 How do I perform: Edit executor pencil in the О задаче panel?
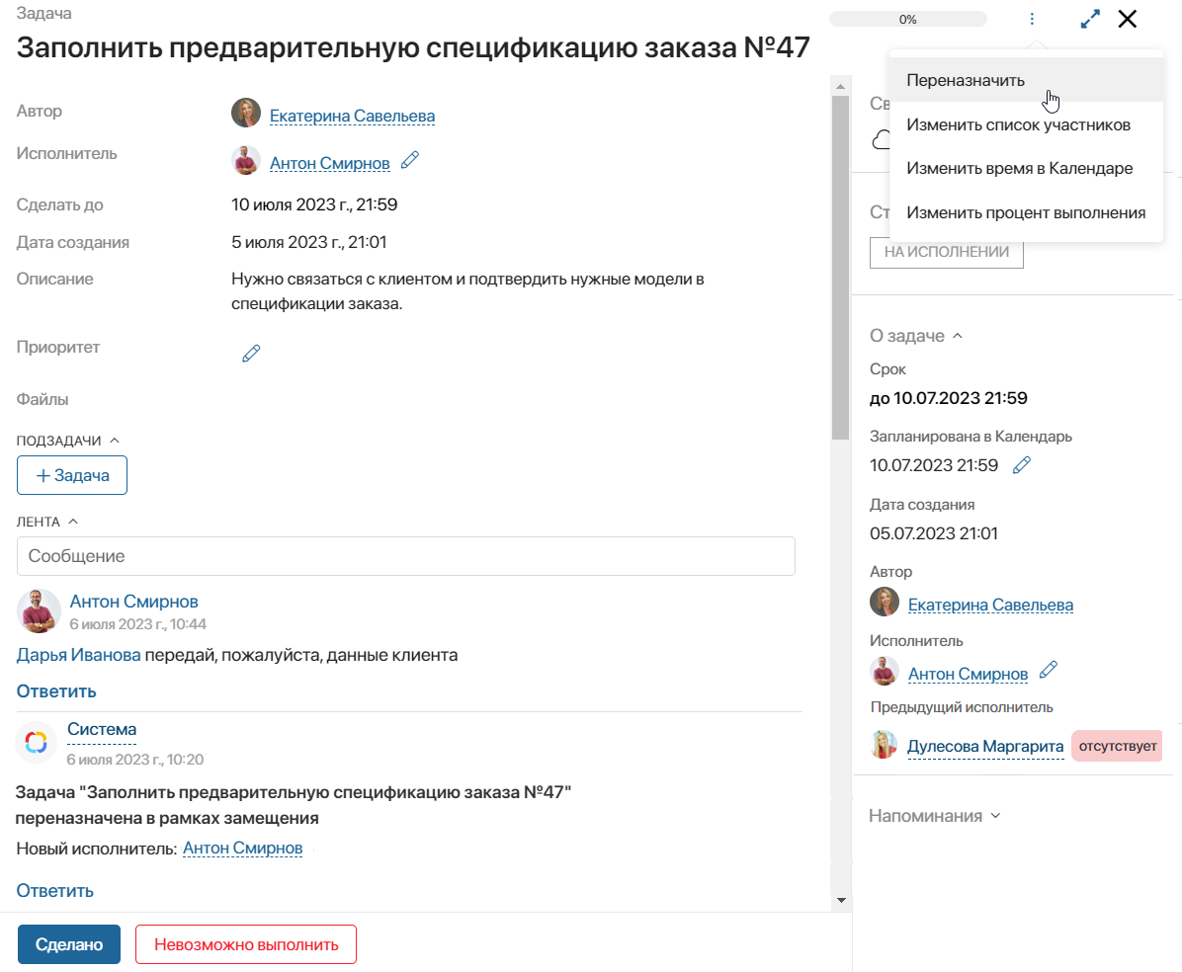click(1049, 670)
